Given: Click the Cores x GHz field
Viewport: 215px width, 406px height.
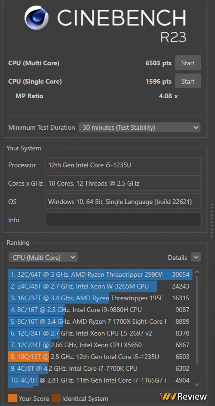Looking at the screenshot, I should [123, 183].
